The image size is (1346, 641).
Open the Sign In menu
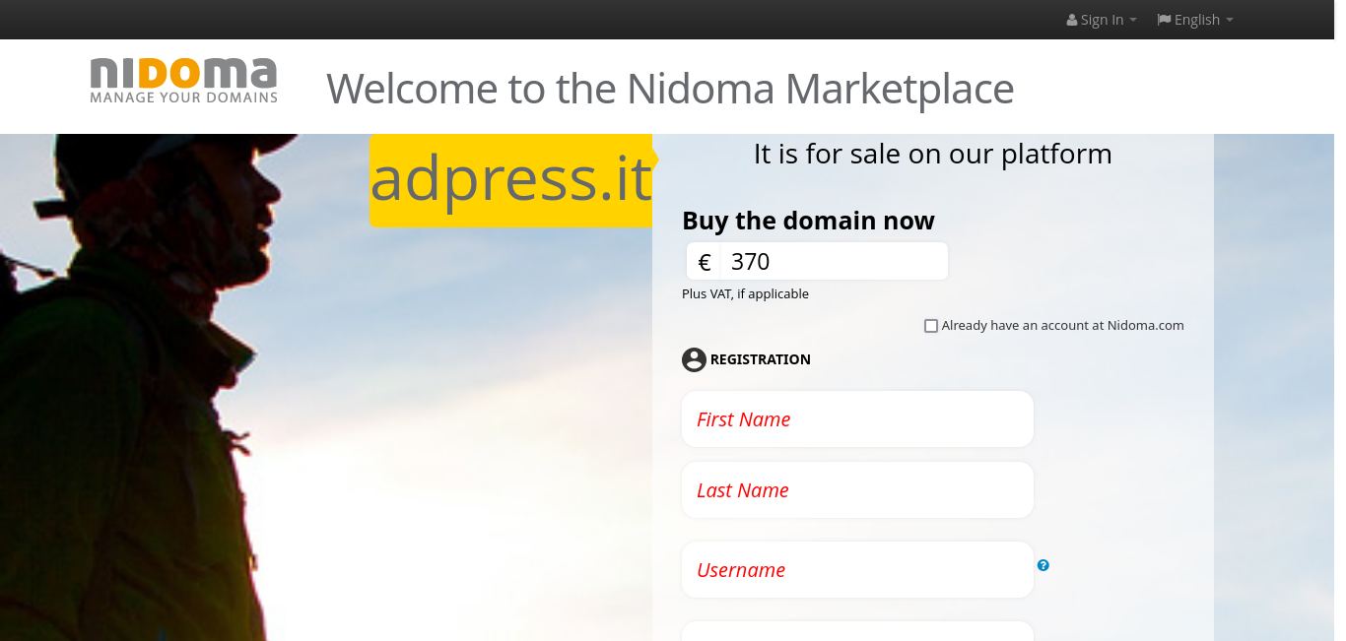pyautogui.click(x=1102, y=20)
